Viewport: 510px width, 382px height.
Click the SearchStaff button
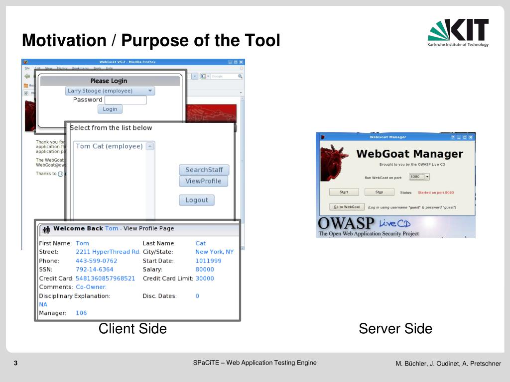(204, 170)
